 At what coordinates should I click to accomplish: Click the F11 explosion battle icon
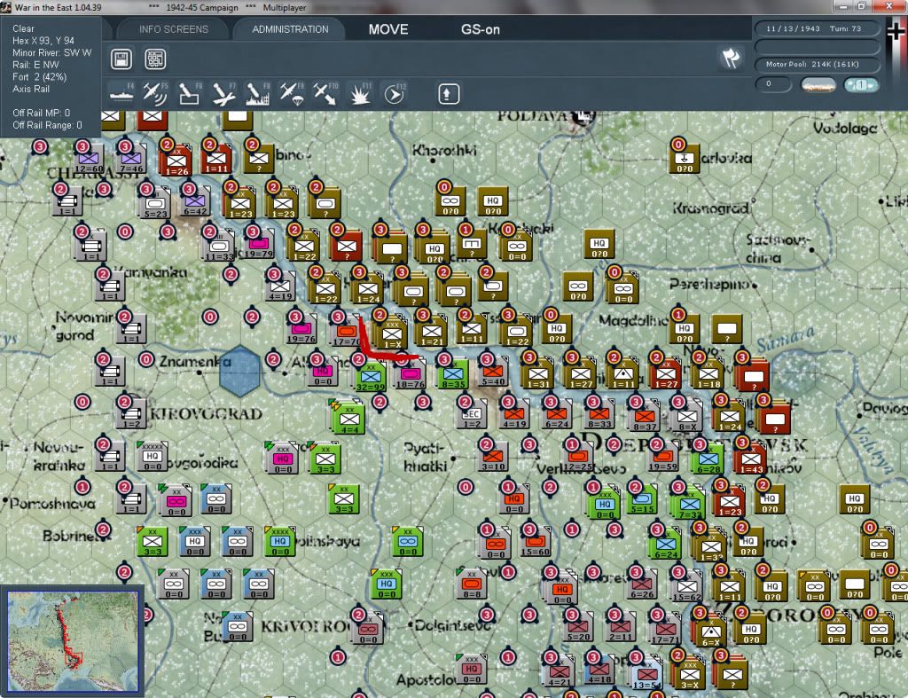(360, 94)
